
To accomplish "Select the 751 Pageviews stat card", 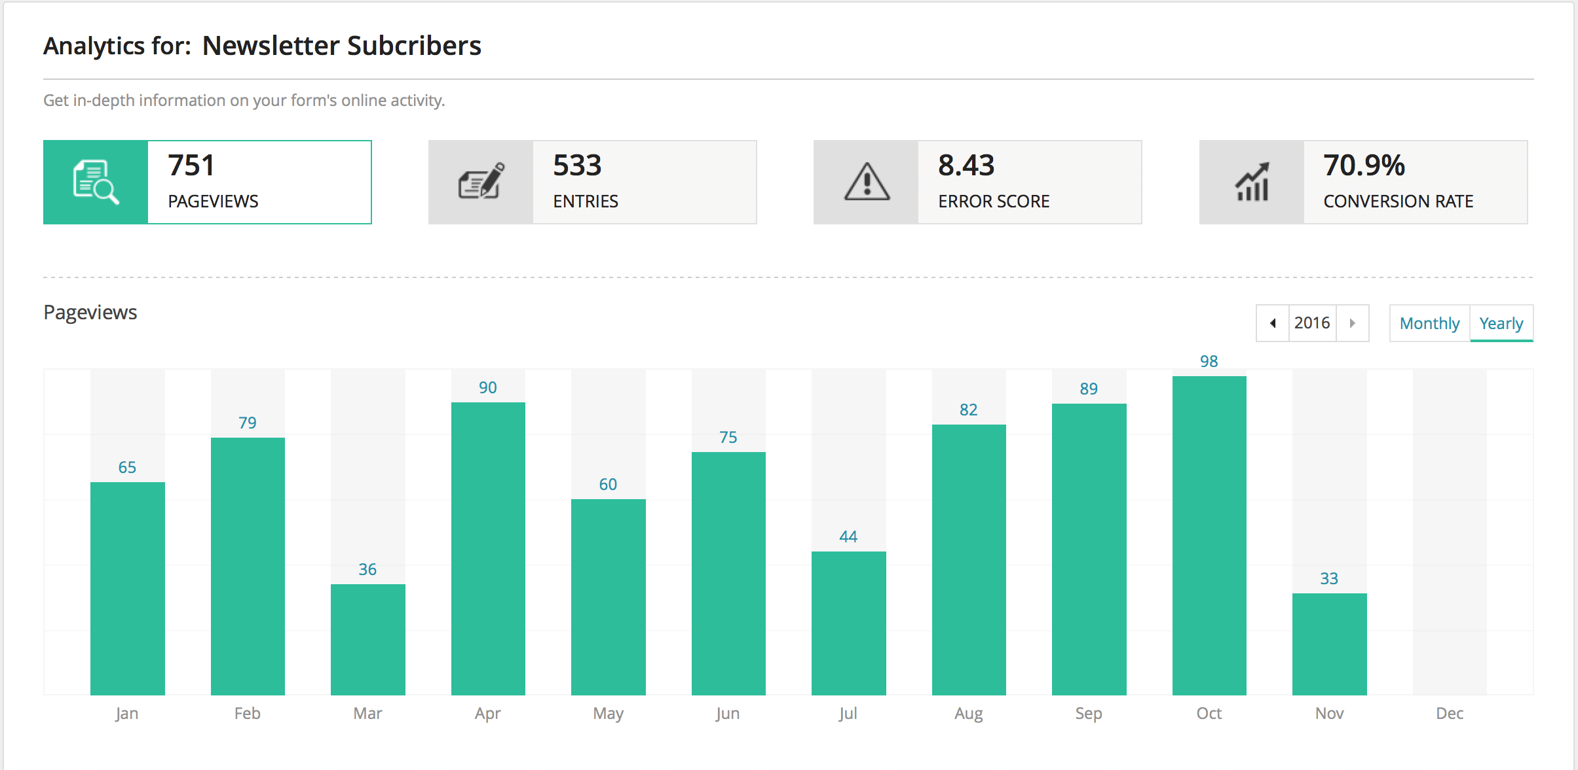I will click(259, 183).
